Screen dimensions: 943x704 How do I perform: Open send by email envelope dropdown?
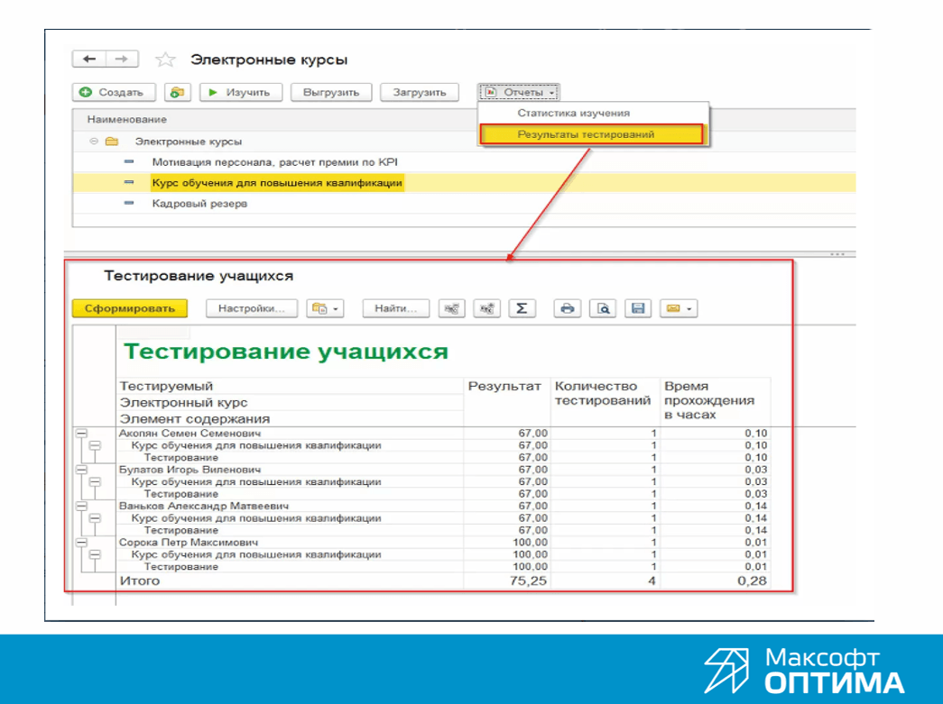click(x=679, y=308)
